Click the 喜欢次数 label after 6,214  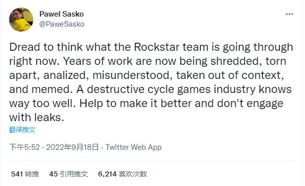coord(133,174)
